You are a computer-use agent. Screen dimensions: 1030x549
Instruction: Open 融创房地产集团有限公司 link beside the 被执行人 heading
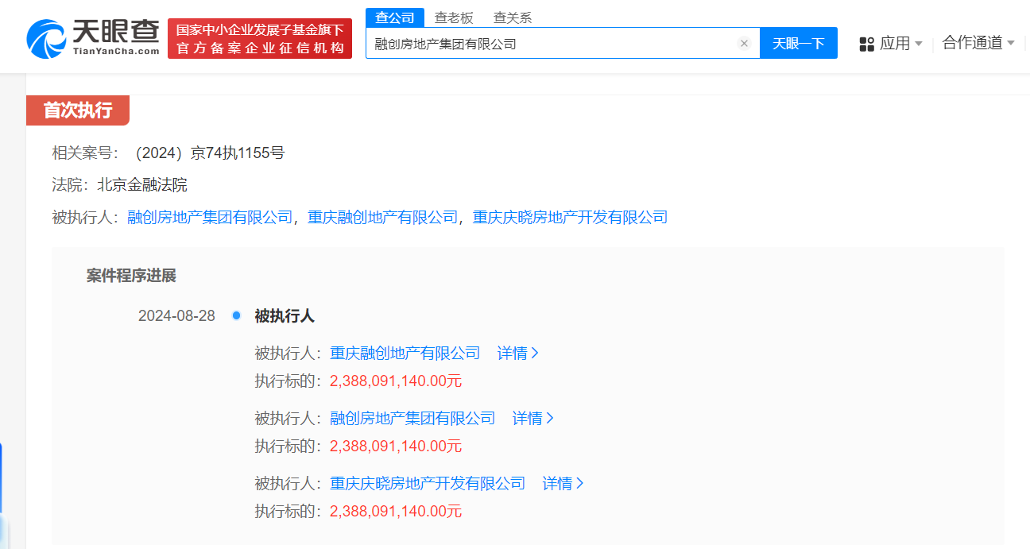click(x=210, y=217)
